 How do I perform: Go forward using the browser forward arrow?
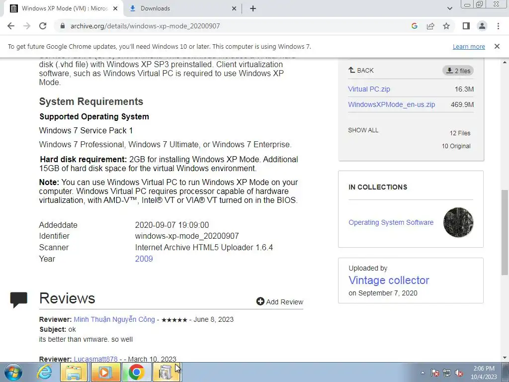coord(27,26)
